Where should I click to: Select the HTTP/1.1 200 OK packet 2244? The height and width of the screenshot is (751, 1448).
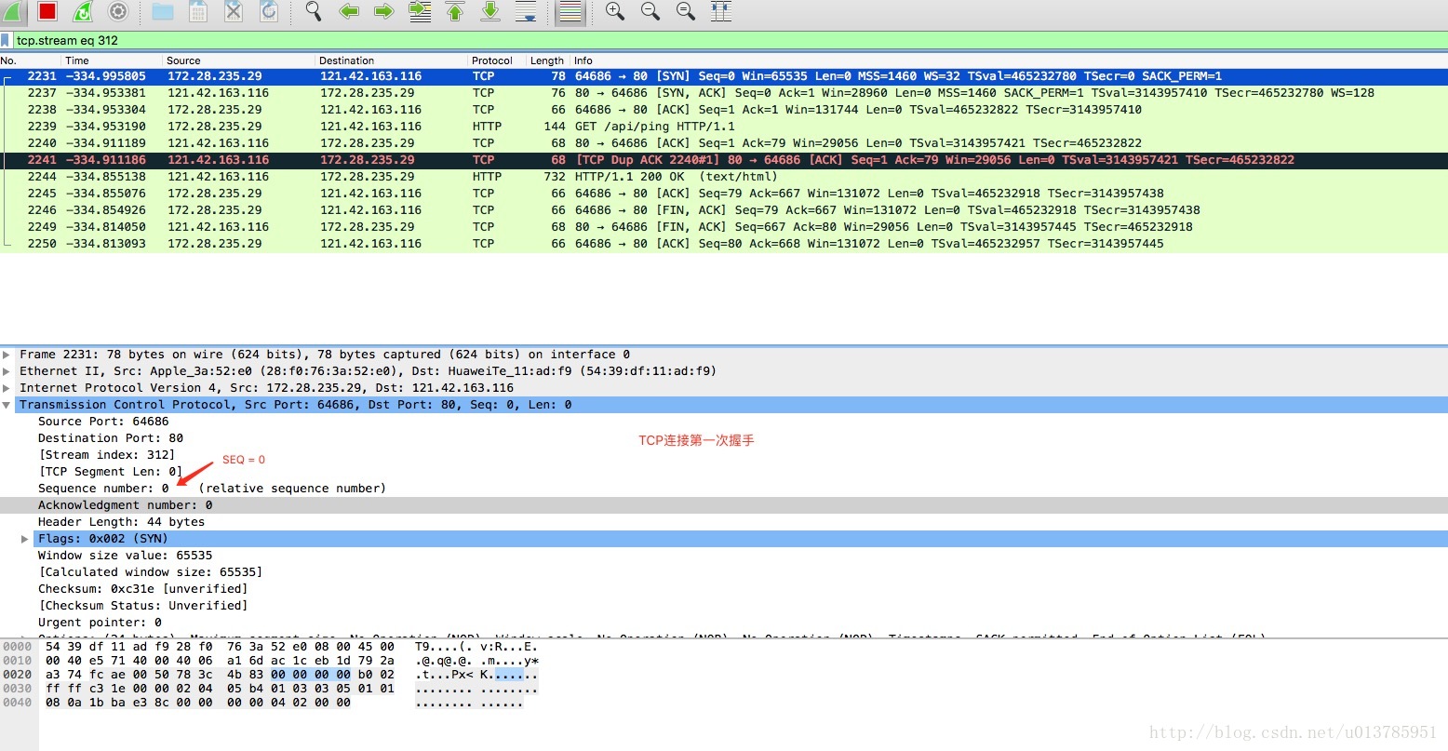pyautogui.click(x=724, y=177)
